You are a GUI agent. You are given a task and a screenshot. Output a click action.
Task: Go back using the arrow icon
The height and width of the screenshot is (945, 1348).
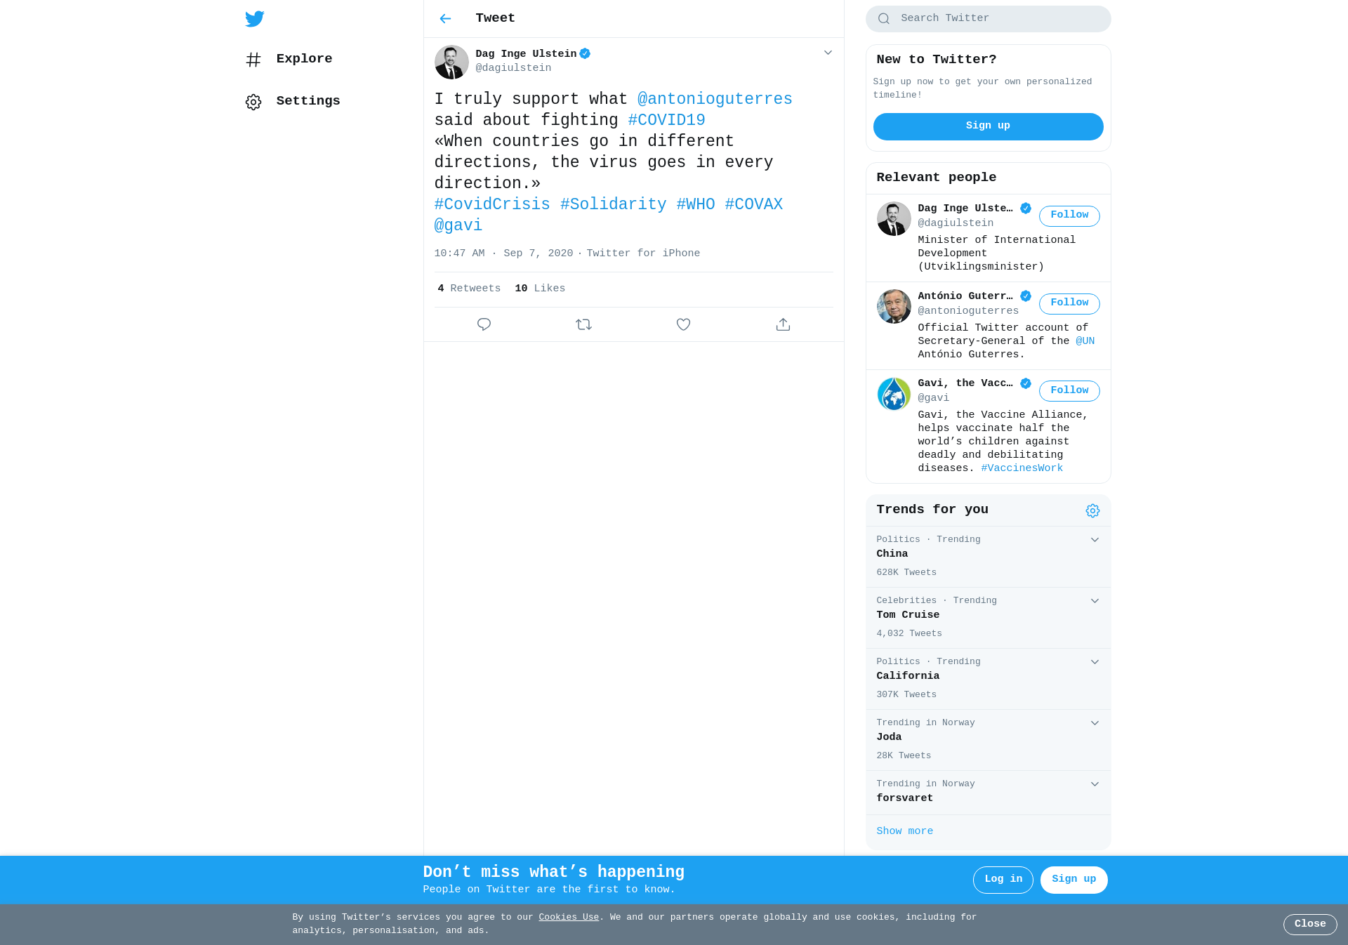tap(445, 19)
